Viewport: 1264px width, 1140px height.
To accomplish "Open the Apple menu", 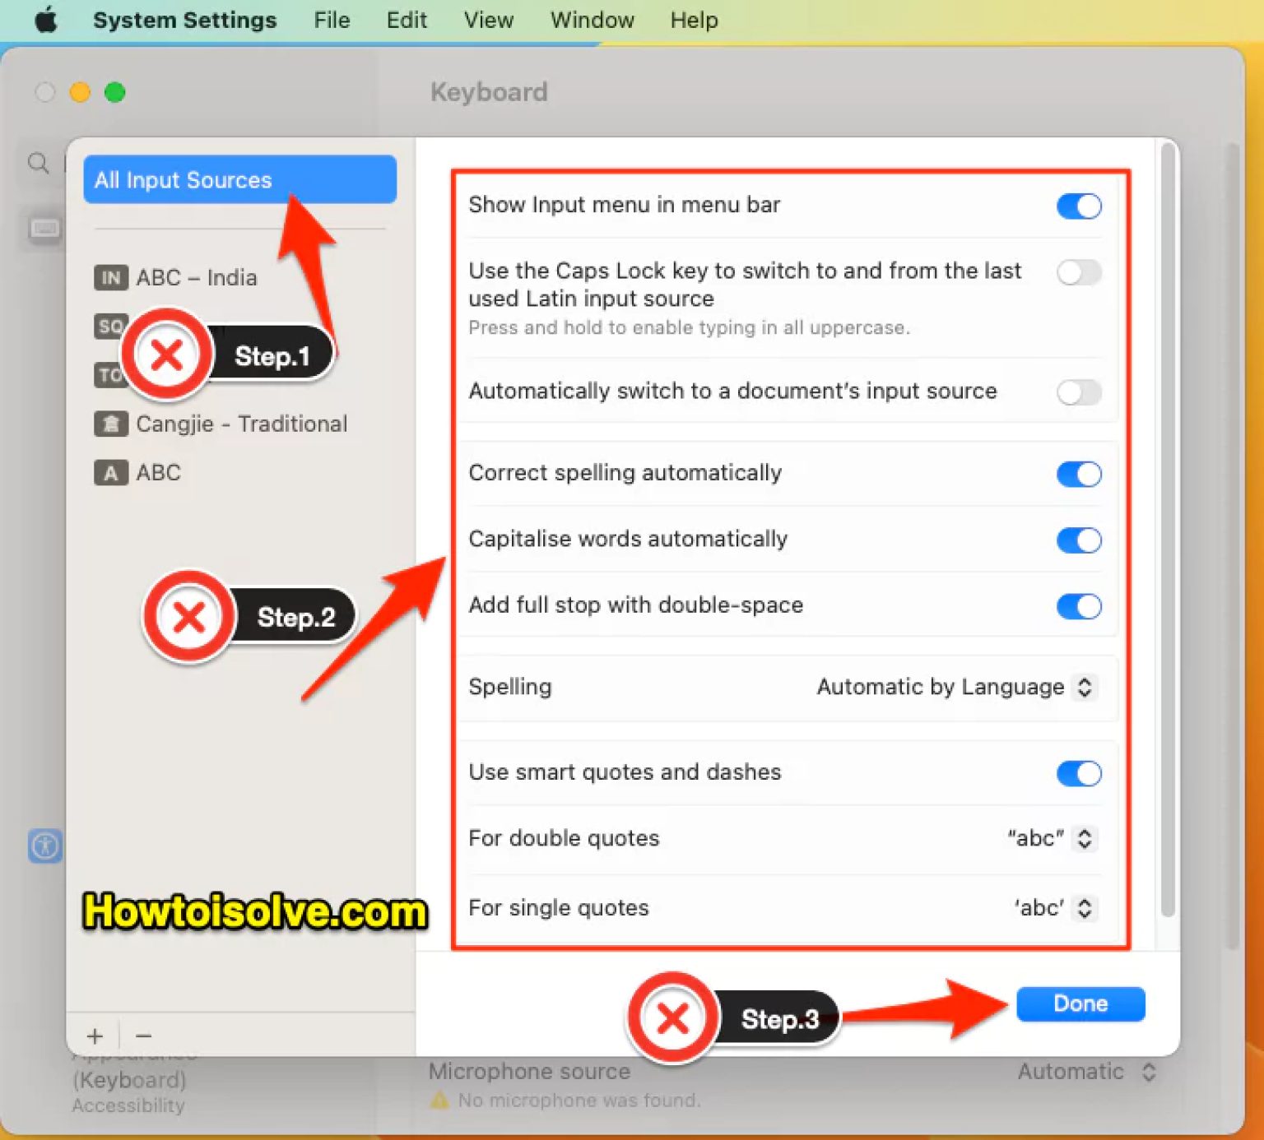I will pos(45,20).
